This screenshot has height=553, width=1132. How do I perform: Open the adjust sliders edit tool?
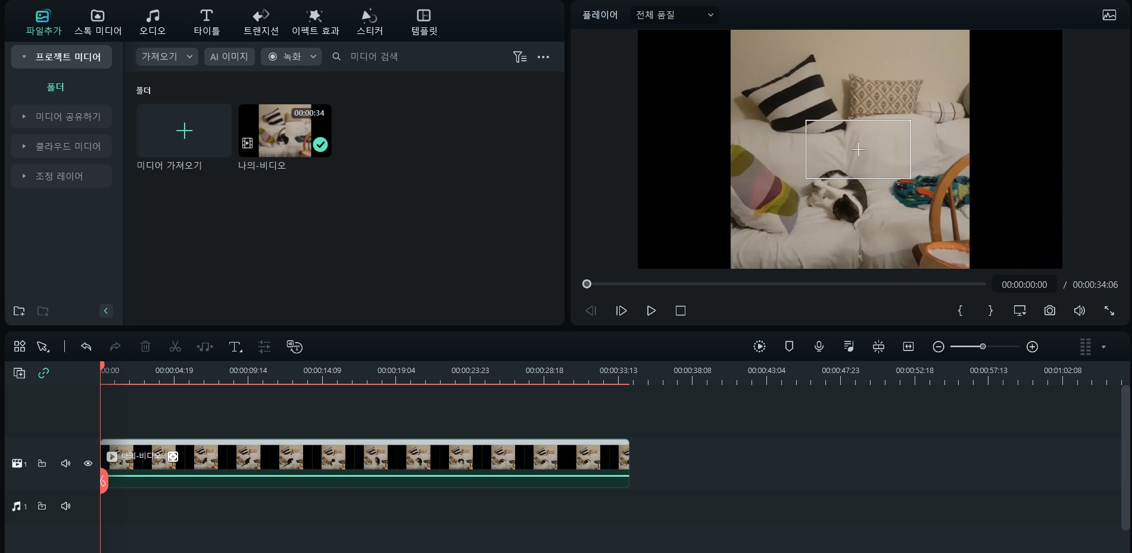(x=264, y=346)
